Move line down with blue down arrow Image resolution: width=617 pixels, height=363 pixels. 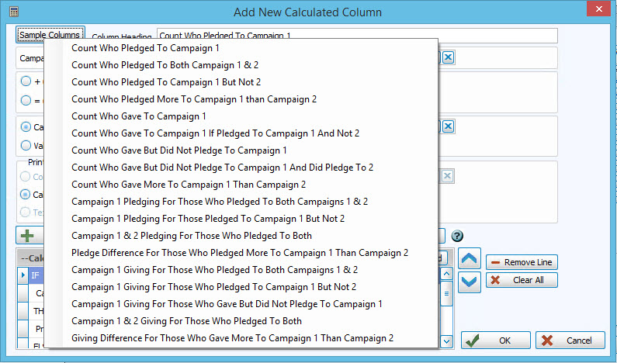470,282
